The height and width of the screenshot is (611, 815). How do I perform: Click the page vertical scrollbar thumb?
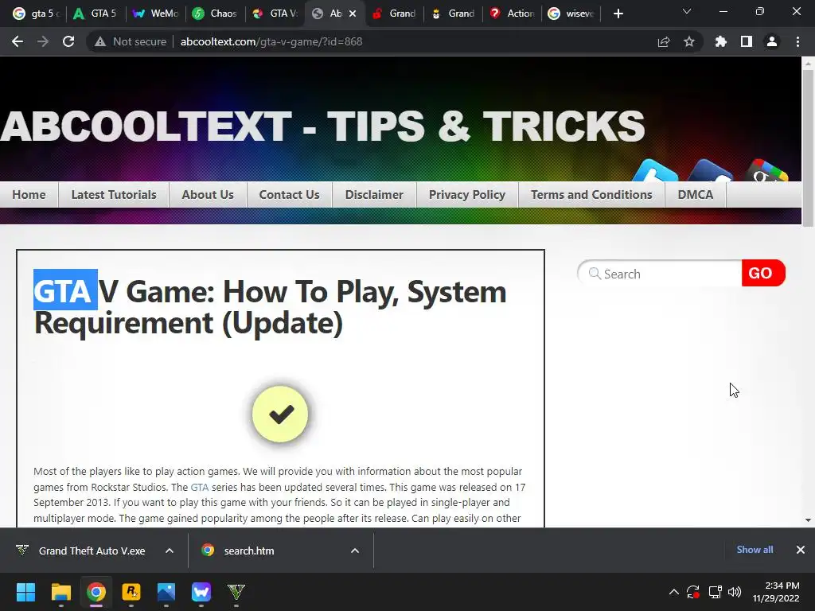pyautogui.click(x=808, y=148)
